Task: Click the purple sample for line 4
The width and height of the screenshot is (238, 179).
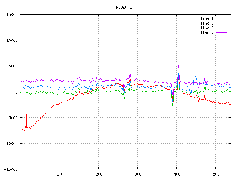Action: (x=221, y=33)
